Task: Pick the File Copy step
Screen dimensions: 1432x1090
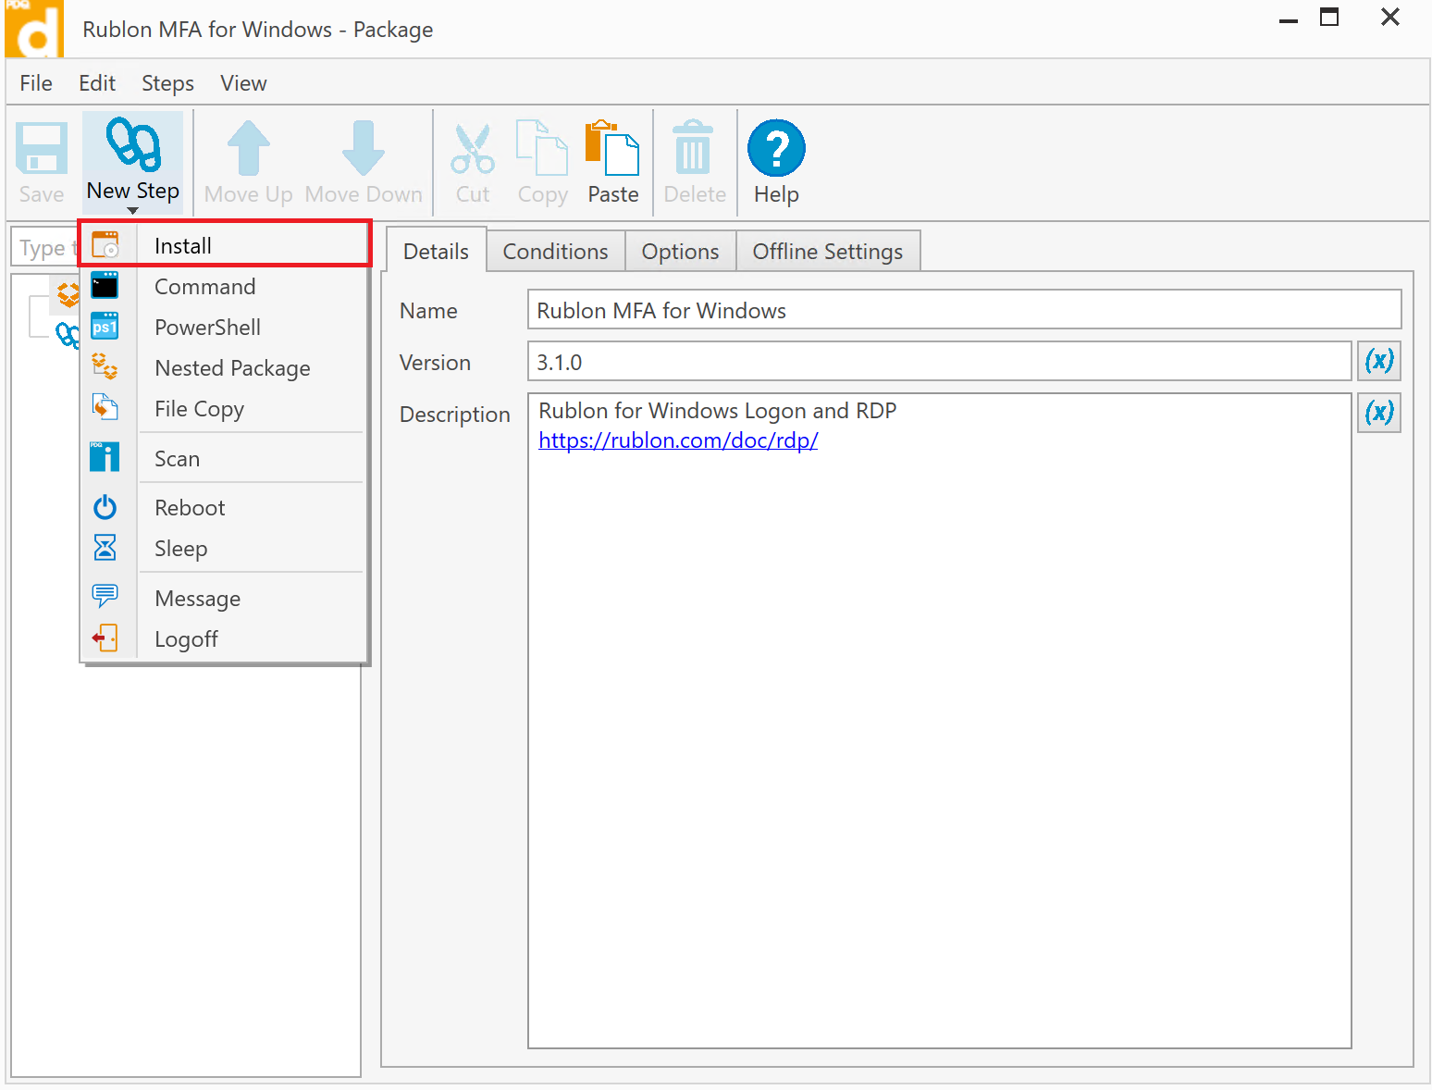Action: 199,409
